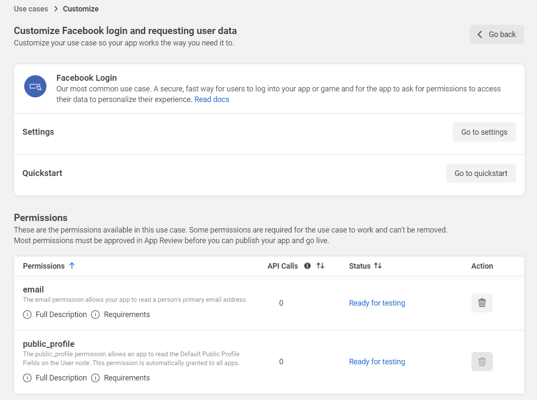Toggle sort order for API Calls column

pyautogui.click(x=320, y=266)
